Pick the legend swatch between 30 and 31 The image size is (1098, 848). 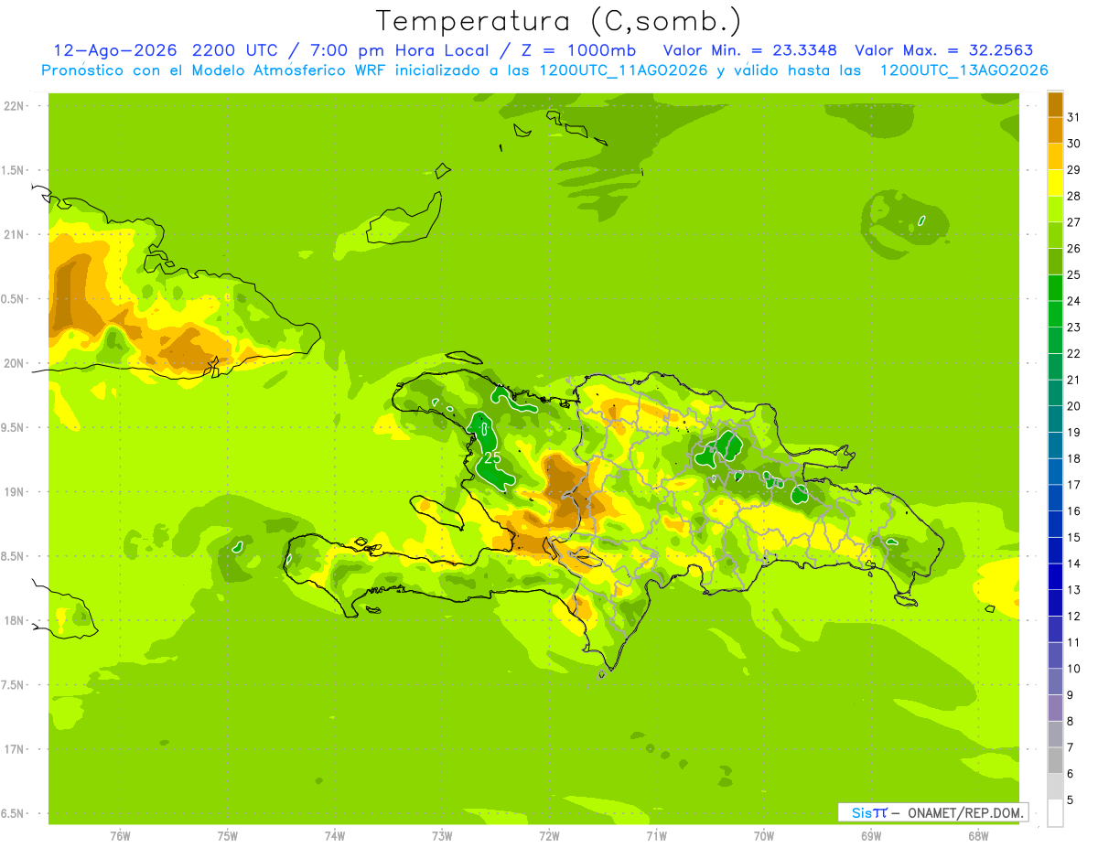1055,130
